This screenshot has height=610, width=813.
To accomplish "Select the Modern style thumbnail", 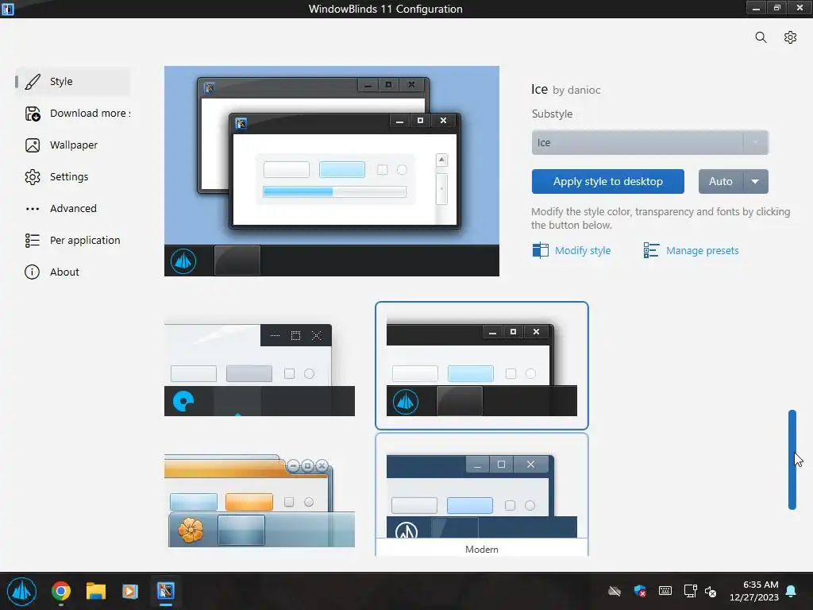I will [482, 495].
